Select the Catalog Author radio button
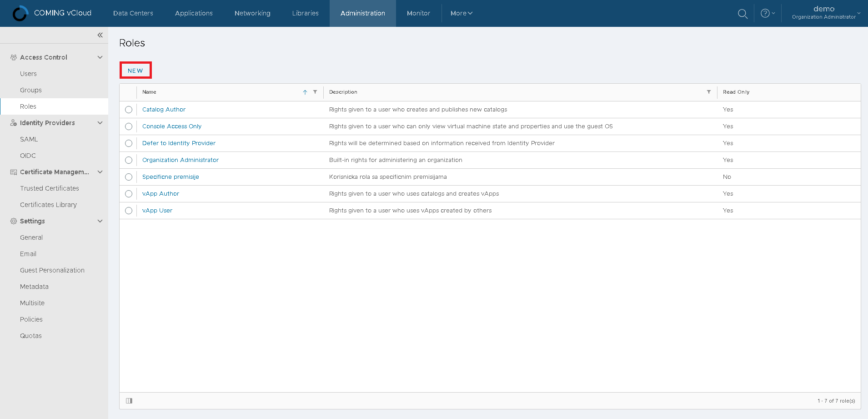868x419 pixels. 129,110
